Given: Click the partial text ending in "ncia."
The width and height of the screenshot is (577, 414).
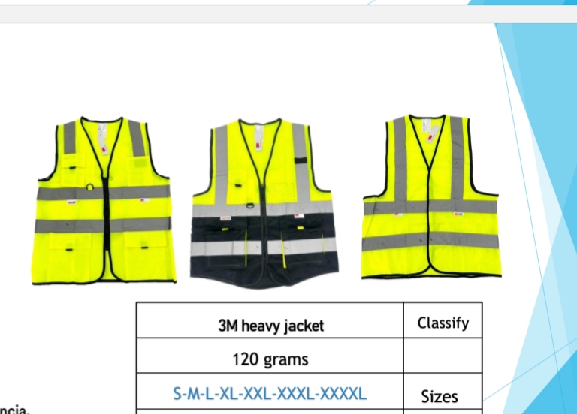Looking at the screenshot, I should [14, 409].
